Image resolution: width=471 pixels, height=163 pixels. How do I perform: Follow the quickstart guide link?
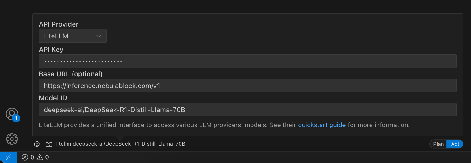322,125
